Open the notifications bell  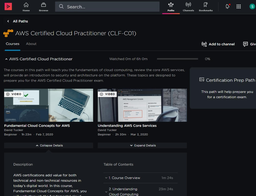228,6
